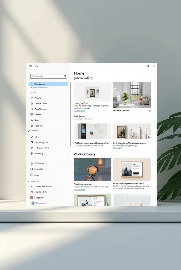Select the black square icon beside Dester Oy faned
181x270 pixels.
pos(32,142)
